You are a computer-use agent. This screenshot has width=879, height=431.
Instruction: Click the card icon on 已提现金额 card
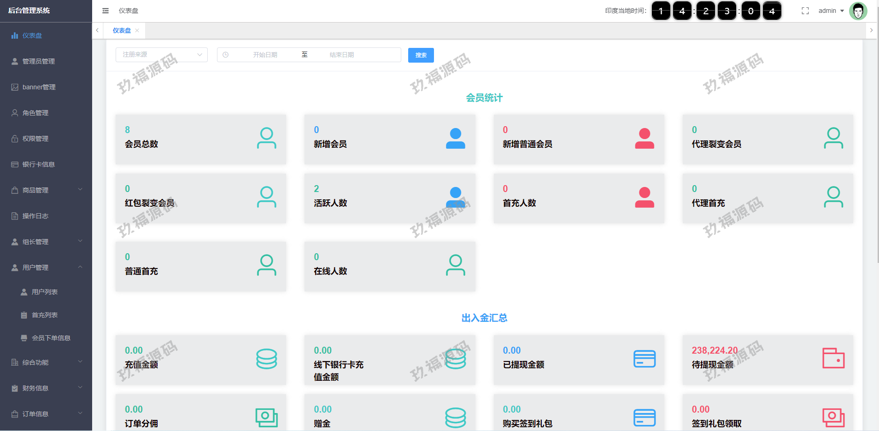(644, 359)
